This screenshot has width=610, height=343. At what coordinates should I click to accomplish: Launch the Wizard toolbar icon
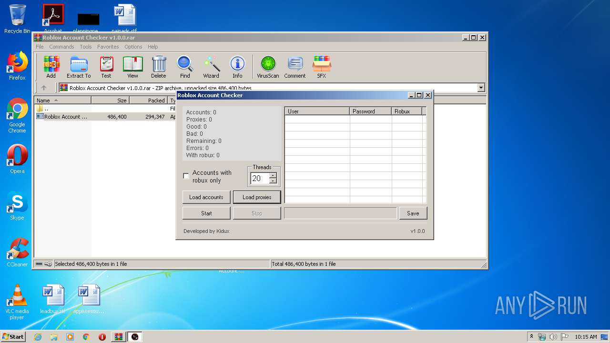pos(211,67)
